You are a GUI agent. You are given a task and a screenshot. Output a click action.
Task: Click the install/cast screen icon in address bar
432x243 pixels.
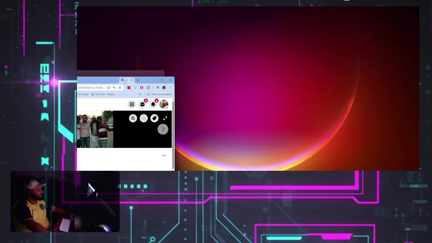(x=108, y=88)
